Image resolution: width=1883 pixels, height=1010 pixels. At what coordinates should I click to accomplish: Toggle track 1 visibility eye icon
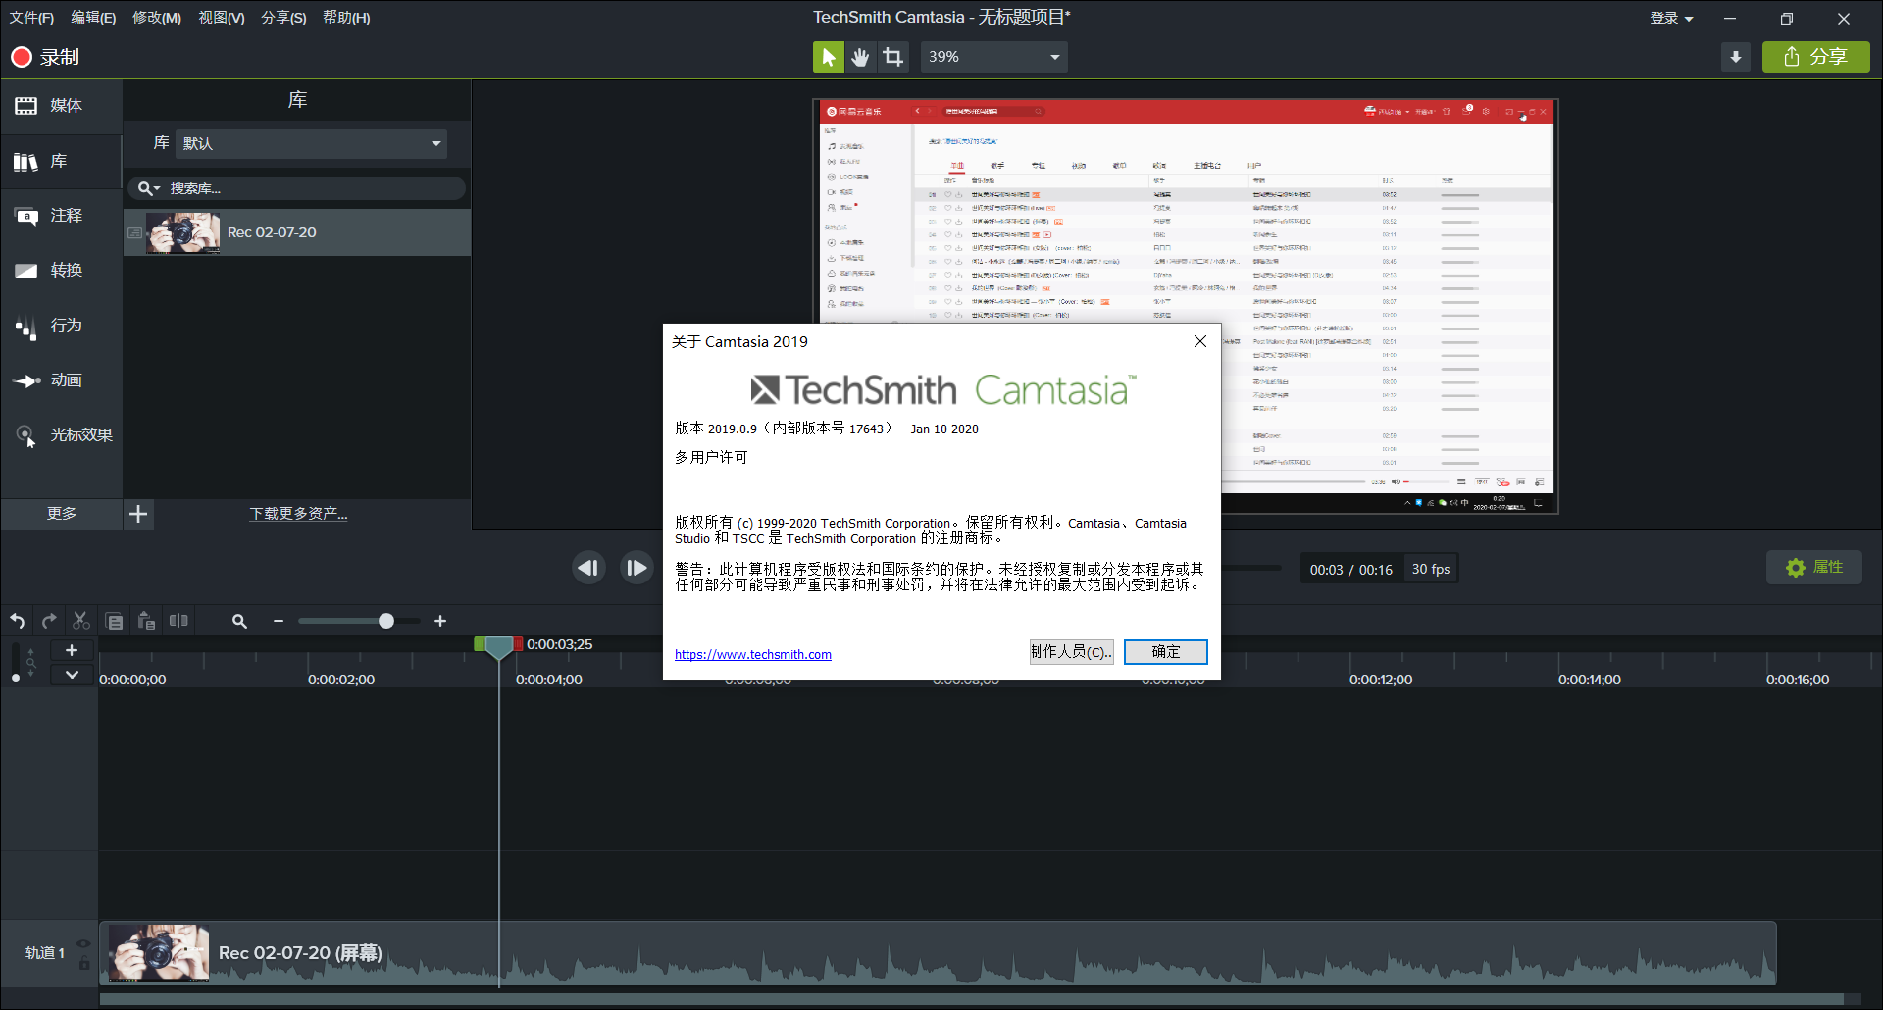pos(83,943)
